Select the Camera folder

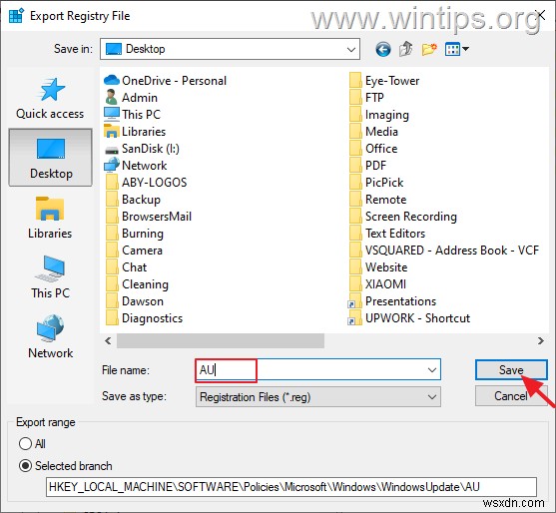pyautogui.click(x=135, y=251)
